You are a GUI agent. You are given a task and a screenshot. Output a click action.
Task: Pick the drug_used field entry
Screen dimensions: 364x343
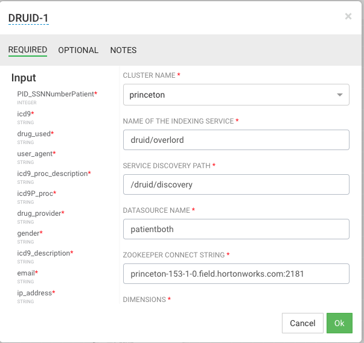coord(34,134)
